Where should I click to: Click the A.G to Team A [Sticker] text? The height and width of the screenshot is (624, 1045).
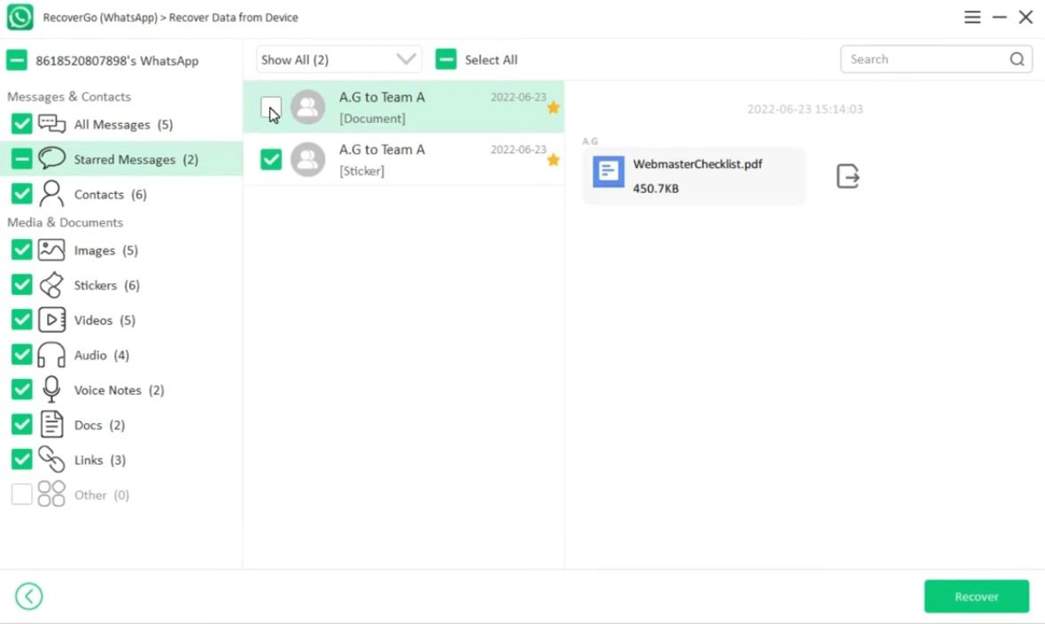382,160
